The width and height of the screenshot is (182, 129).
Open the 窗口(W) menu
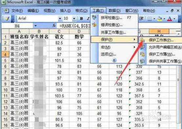click(x=131, y=11)
